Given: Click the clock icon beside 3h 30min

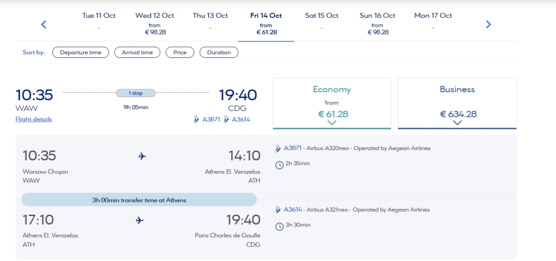Looking at the screenshot, I should (x=280, y=226).
